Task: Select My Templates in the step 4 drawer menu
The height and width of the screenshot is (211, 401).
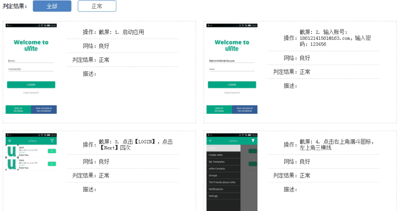Action: pyautogui.click(x=223, y=162)
